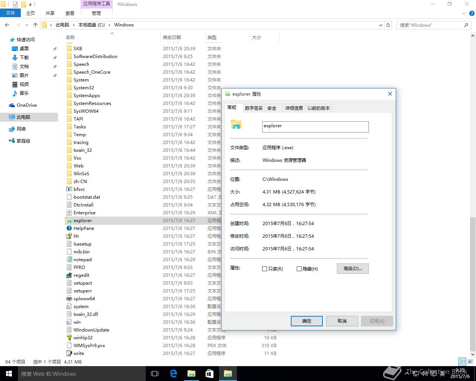Close the explorer properties dialog
The height and width of the screenshot is (381, 476).
390,94
